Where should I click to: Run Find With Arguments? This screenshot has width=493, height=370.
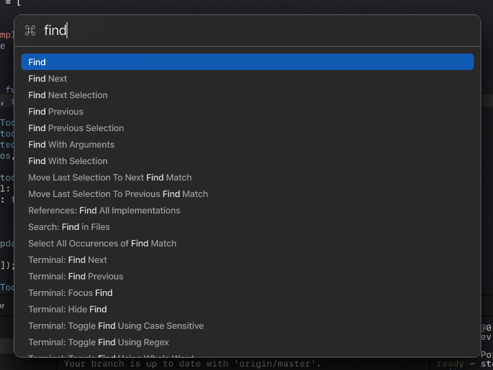(x=247, y=145)
